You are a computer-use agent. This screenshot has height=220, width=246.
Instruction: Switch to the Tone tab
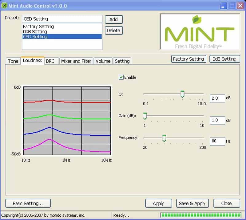point(13,61)
